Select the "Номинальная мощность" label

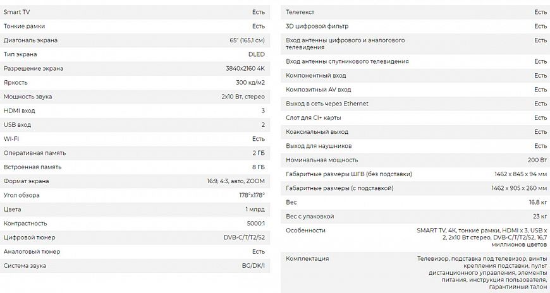[x=322, y=160]
